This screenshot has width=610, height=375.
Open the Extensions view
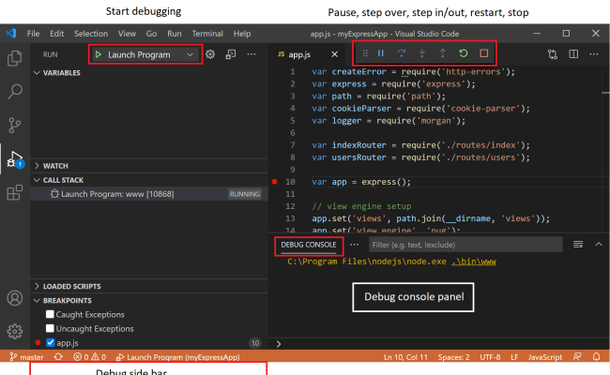point(15,192)
